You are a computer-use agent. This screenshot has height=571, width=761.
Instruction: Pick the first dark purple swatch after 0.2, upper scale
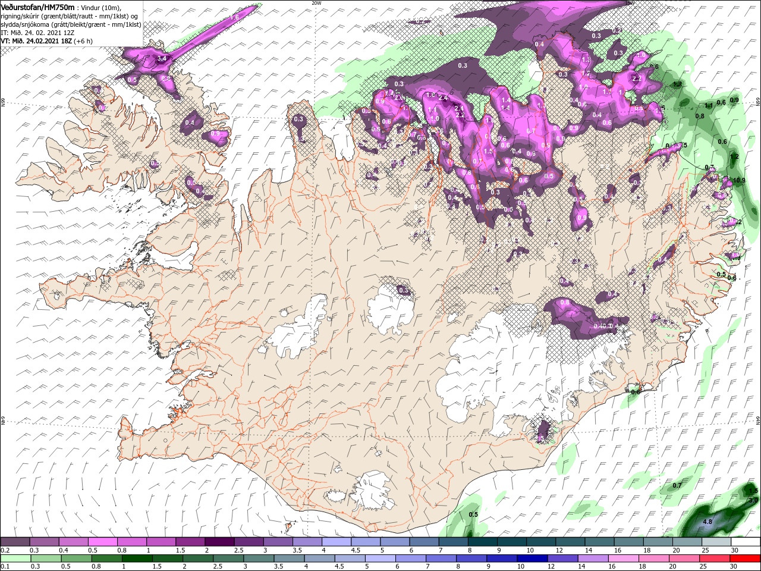click(x=15, y=542)
